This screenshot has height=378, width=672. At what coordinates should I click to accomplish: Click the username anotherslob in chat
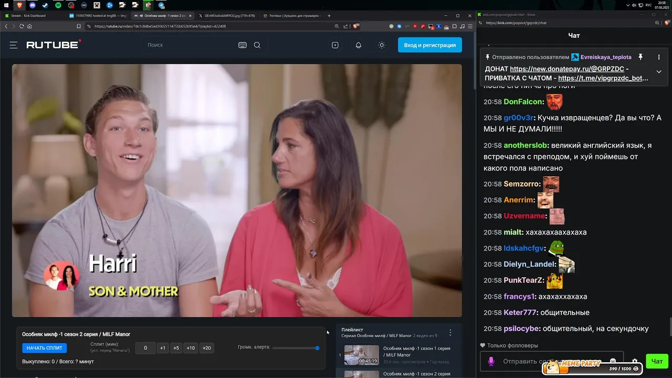[526, 145]
